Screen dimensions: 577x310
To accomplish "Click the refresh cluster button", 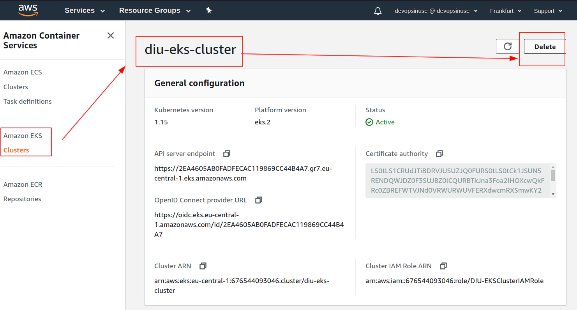I will pyautogui.click(x=508, y=46).
